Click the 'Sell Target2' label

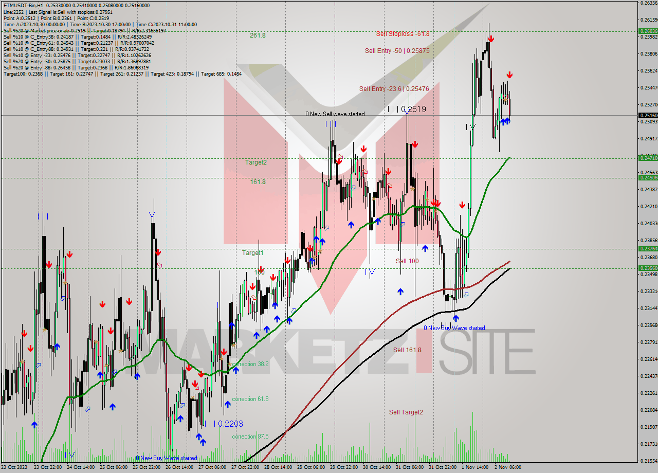(x=406, y=412)
